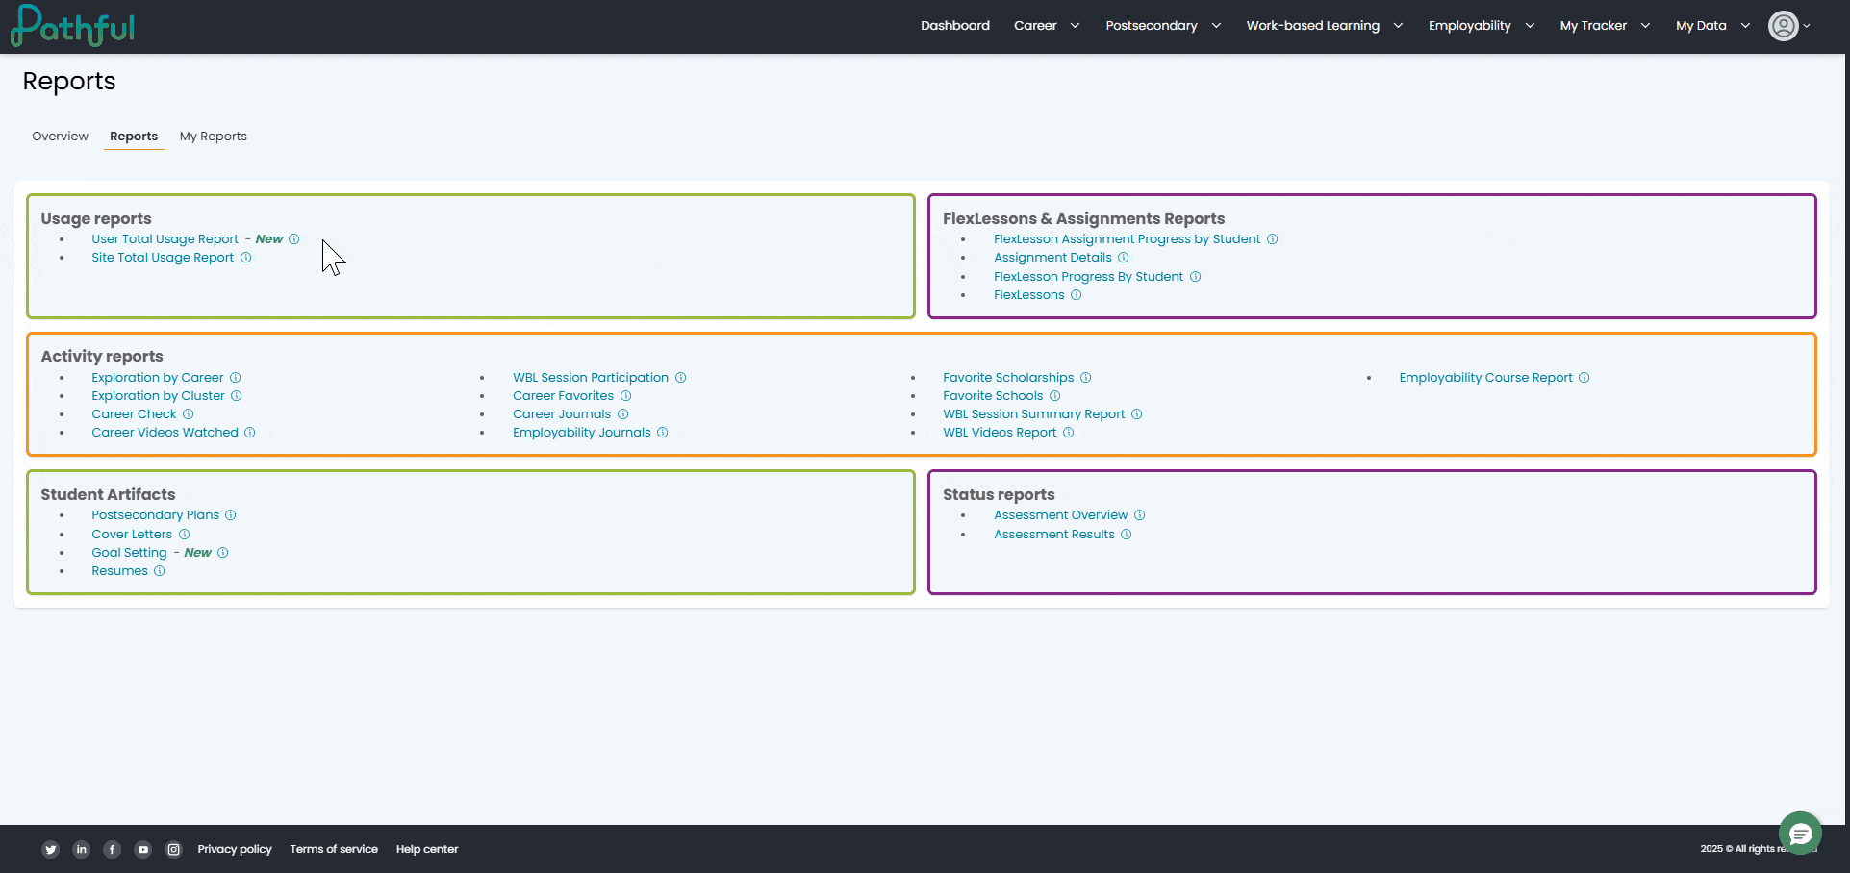Select the Reports tab
The image size is (1850, 873).
tap(134, 137)
